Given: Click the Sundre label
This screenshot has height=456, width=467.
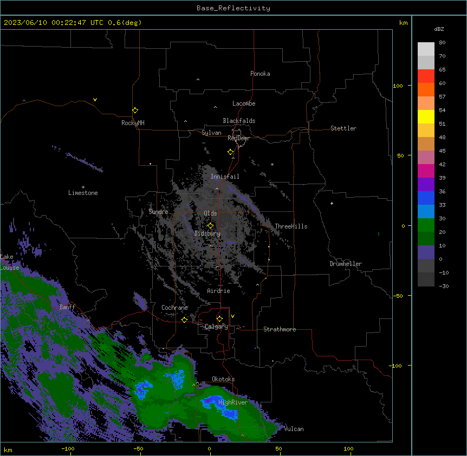Looking at the screenshot, I should click(x=158, y=212).
